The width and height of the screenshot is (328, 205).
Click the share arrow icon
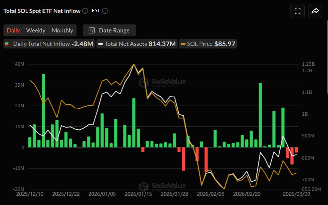point(315,11)
